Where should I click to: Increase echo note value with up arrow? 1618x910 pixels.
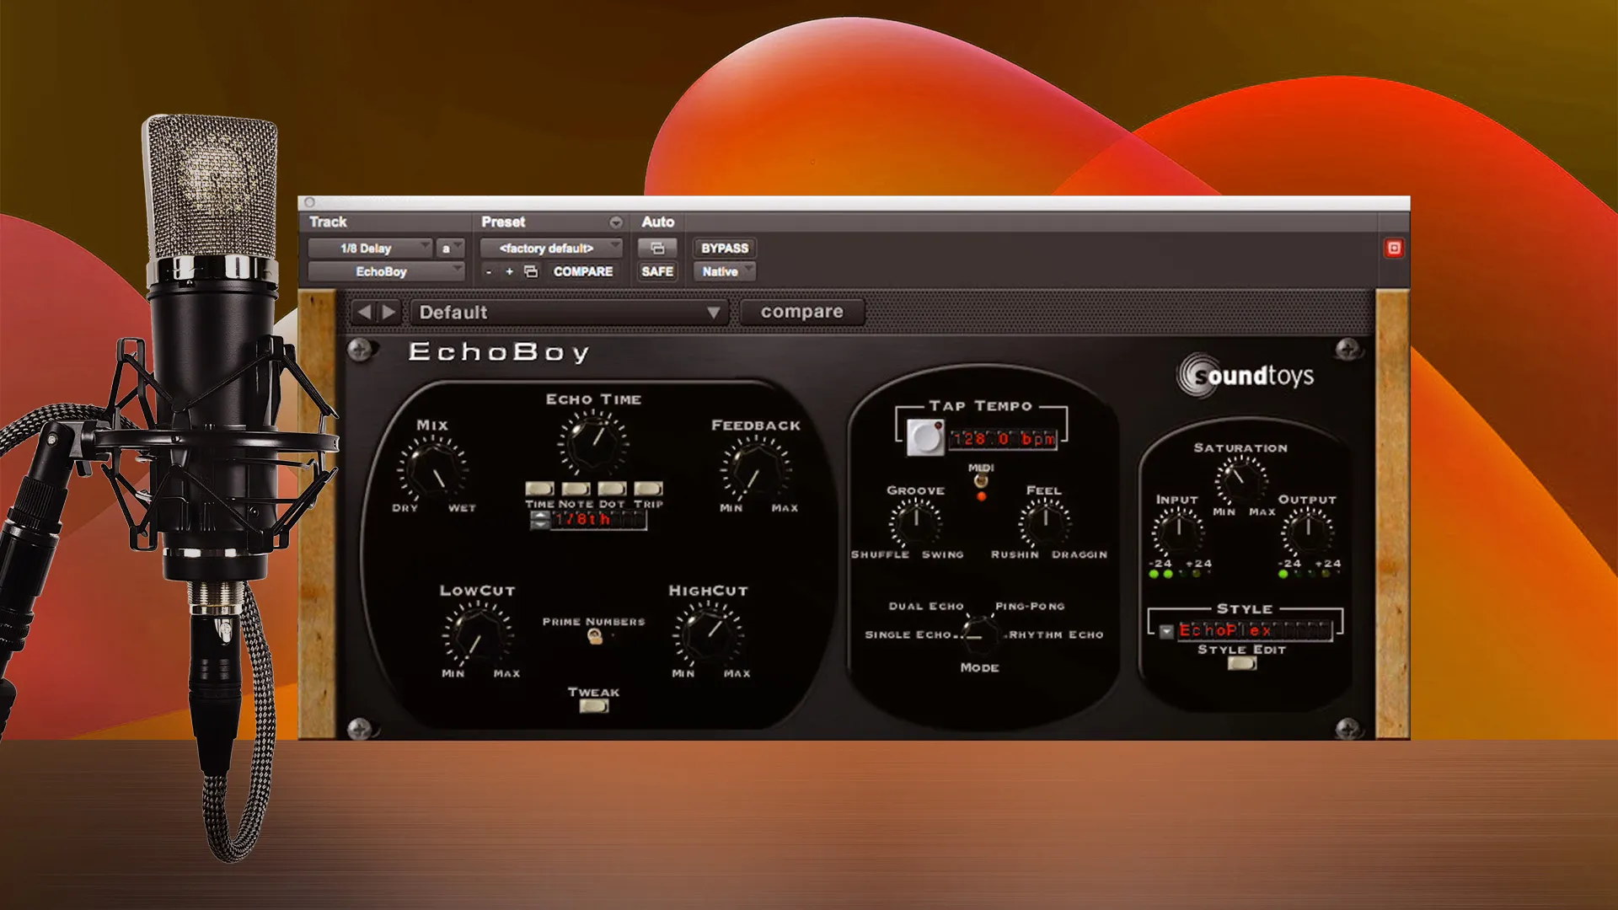pyautogui.click(x=539, y=515)
